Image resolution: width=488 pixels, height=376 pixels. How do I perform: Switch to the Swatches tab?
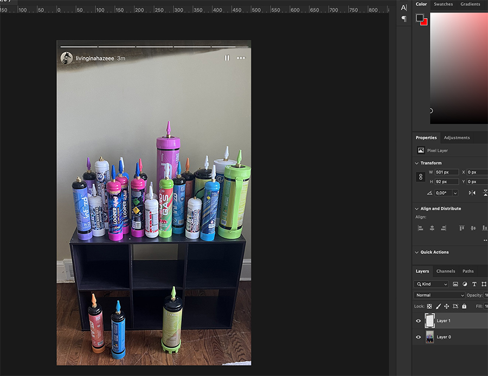coord(444,4)
